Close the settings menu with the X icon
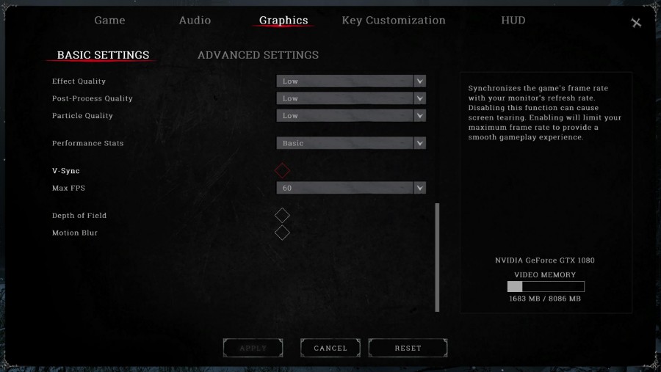This screenshot has width=661, height=372. click(636, 23)
